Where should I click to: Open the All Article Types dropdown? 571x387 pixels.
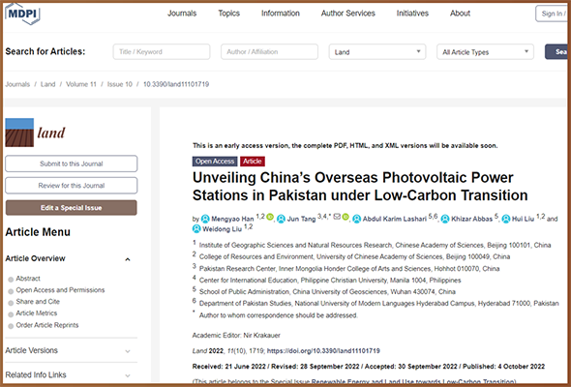pyautogui.click(x=485, y=51)
